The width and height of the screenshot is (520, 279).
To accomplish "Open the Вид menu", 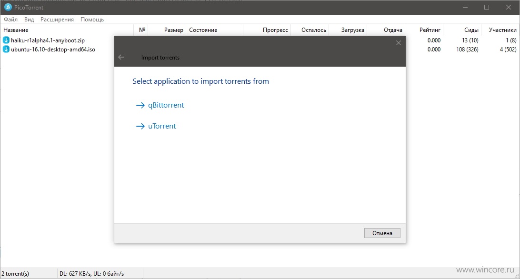I will 29,19.
